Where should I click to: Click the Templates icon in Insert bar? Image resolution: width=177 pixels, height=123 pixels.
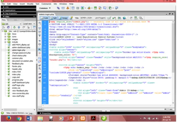(110, 8)
